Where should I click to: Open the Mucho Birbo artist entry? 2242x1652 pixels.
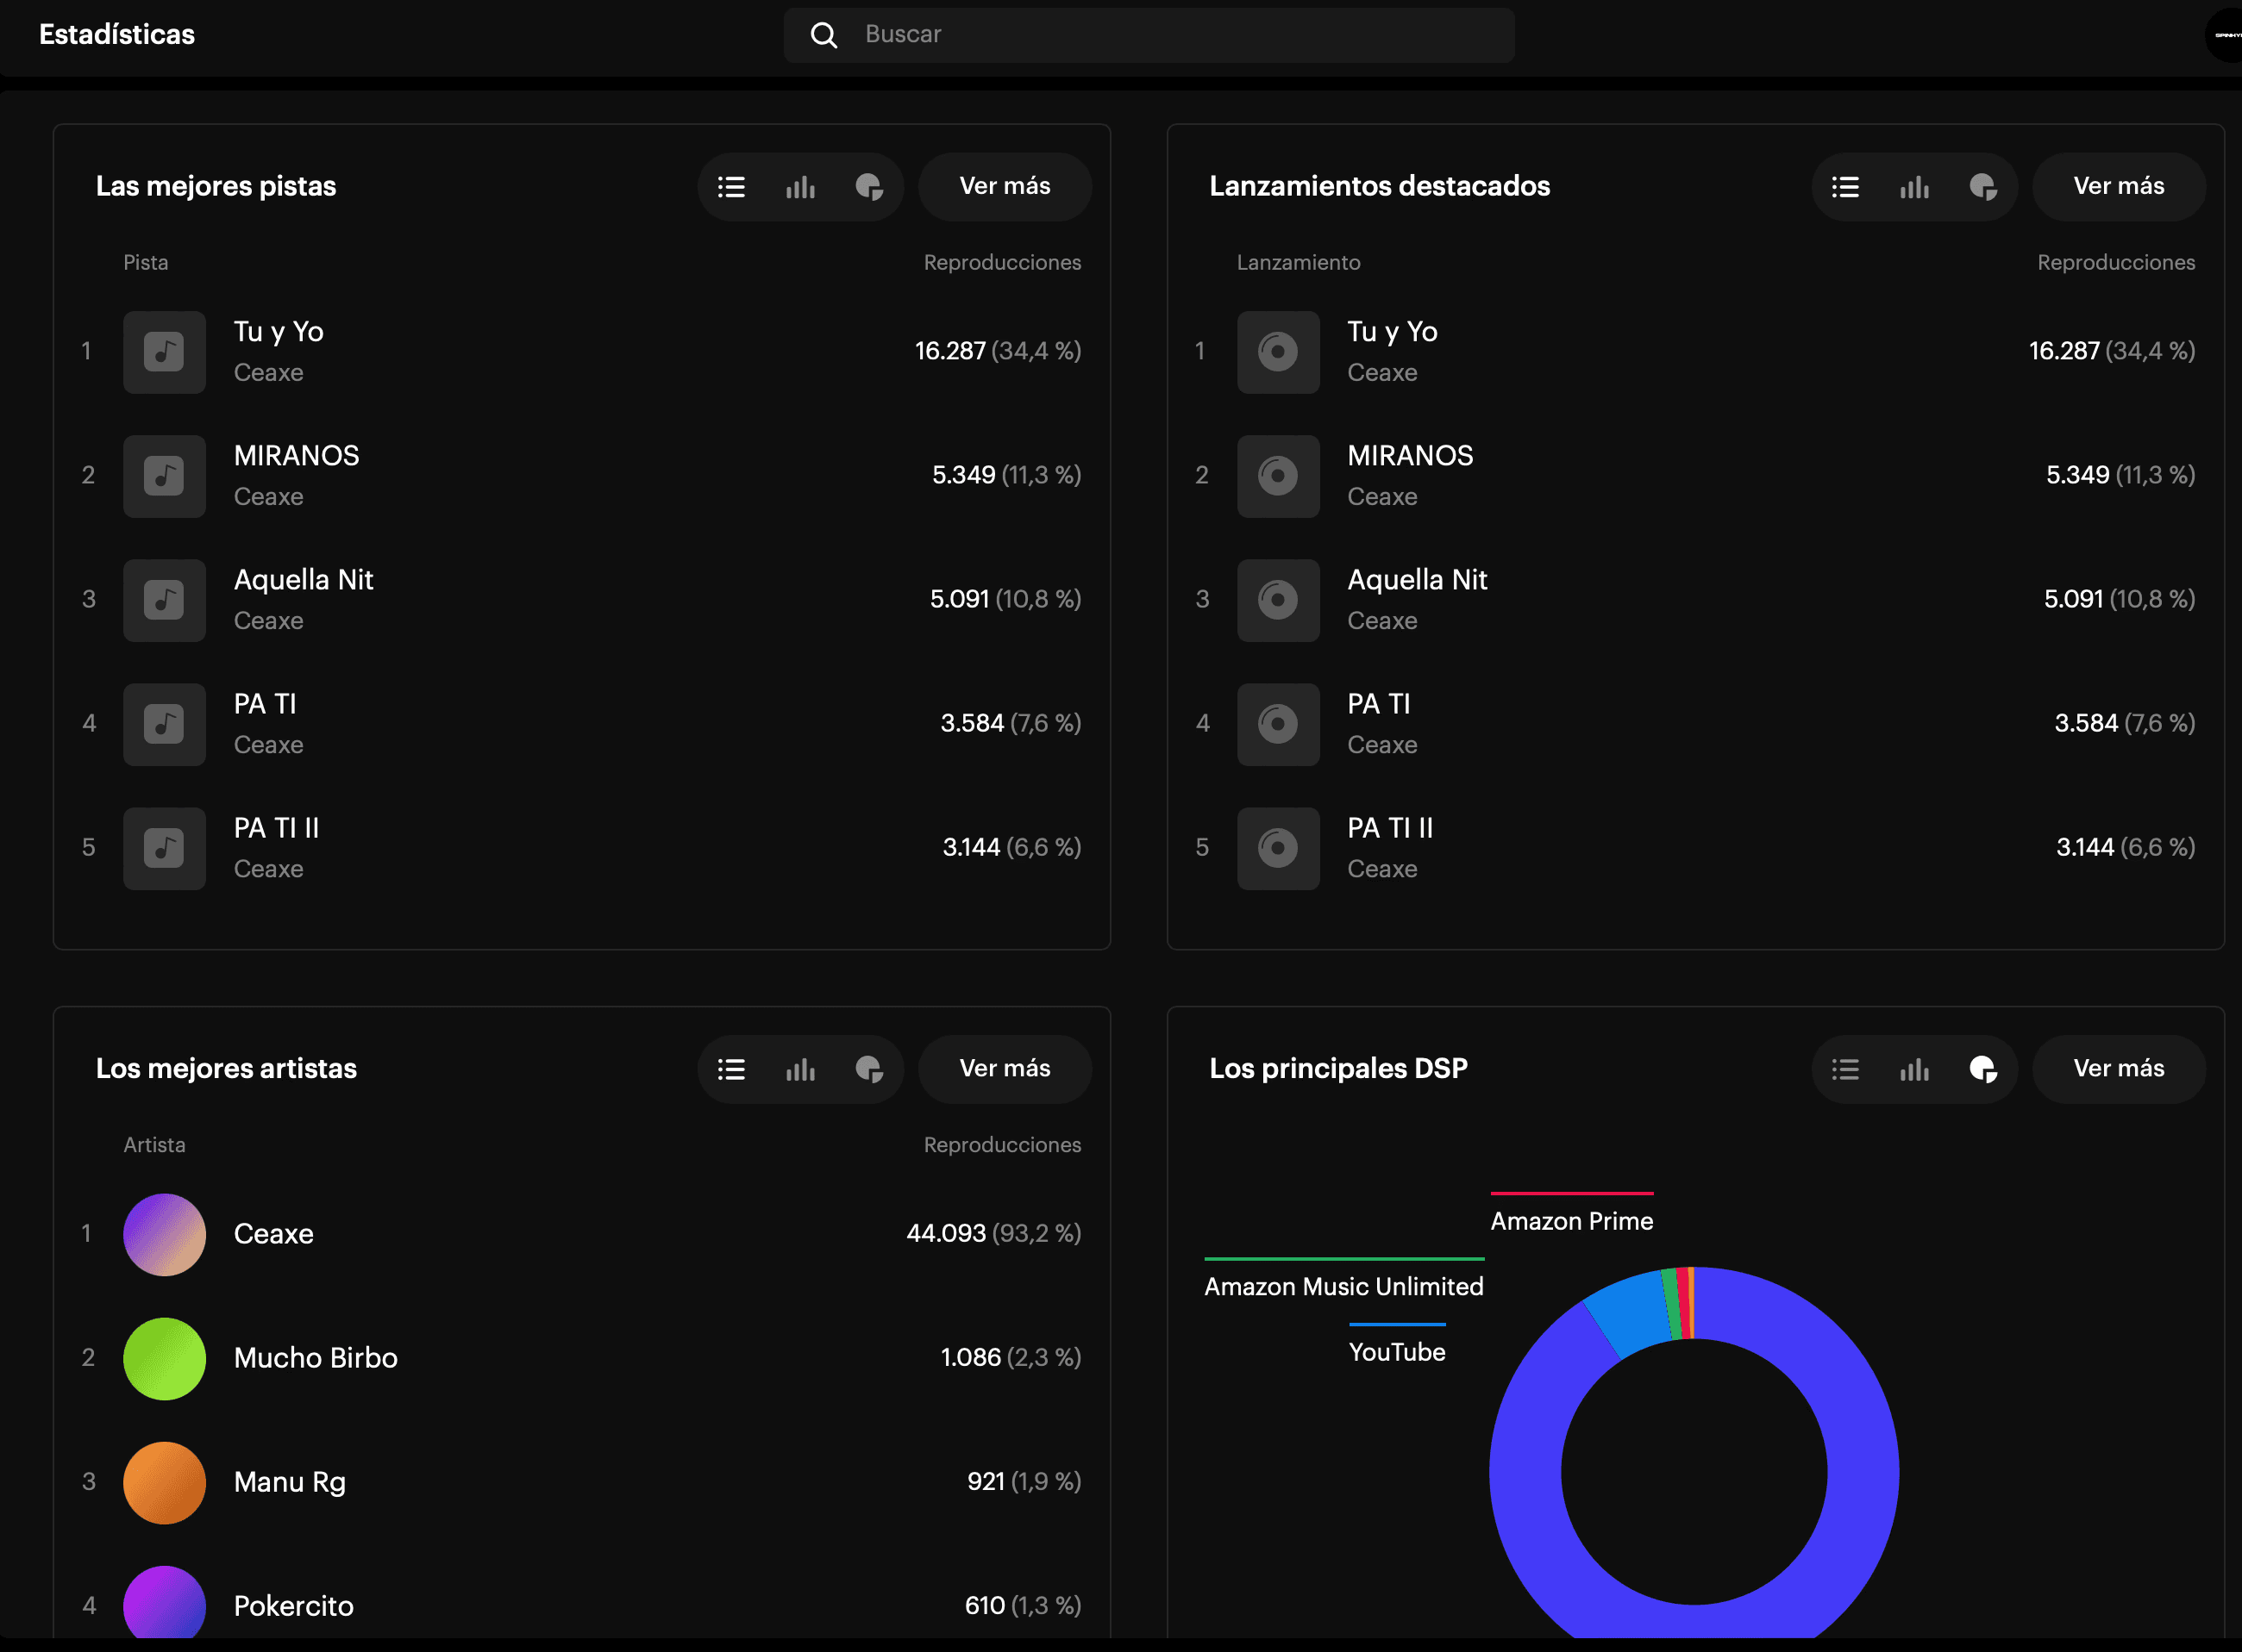[x=315, y=1358]
